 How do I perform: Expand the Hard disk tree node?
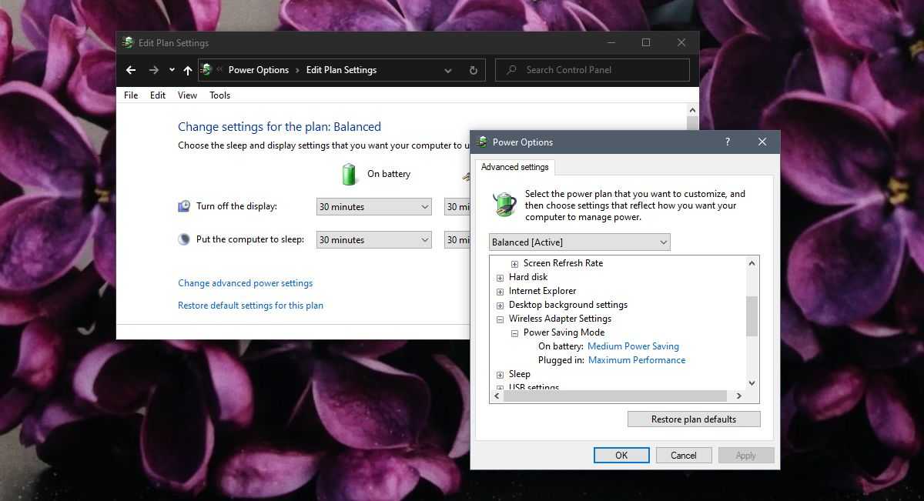pos(500,277)
